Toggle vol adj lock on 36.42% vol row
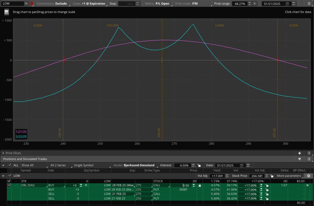Image resolution: width=314 pixels, height=206 pixels. click(267, 198)
